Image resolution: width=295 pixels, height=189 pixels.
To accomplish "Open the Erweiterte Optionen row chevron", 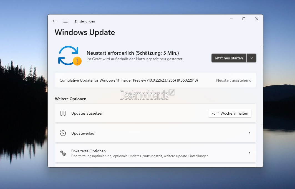I will (x=249, y=153).
